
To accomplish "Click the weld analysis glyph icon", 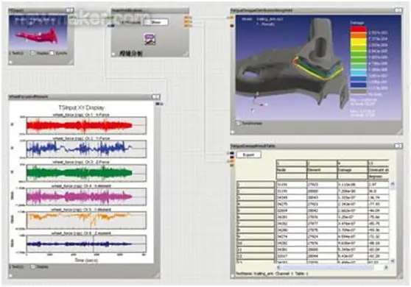I will tap(150, 39).
